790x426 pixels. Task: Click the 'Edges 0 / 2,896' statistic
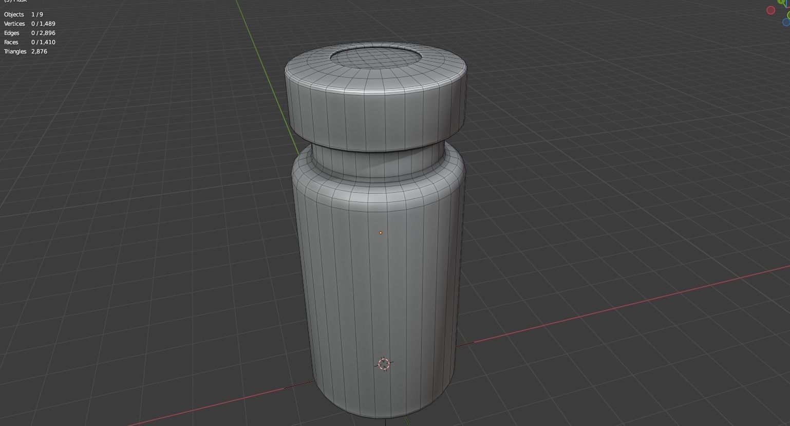[x=30, y=33]
